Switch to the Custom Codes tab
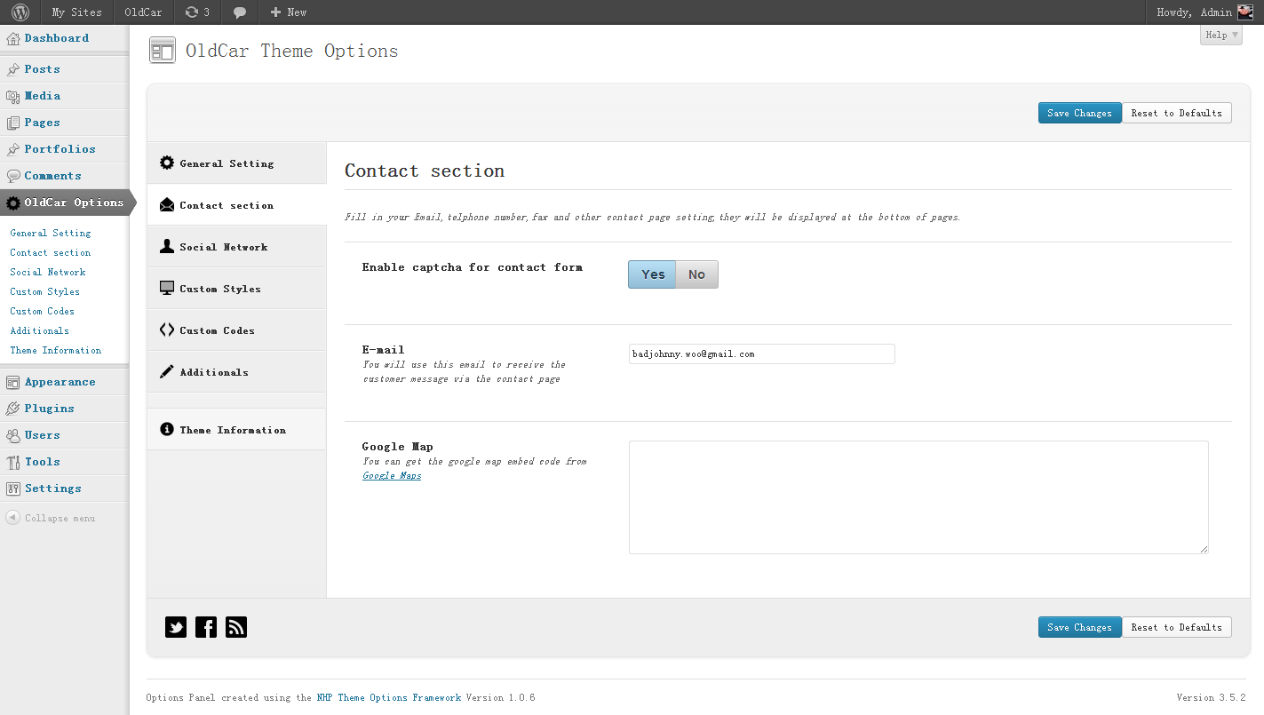Viewport: 1264px width, 715px height. coord(217,330)
